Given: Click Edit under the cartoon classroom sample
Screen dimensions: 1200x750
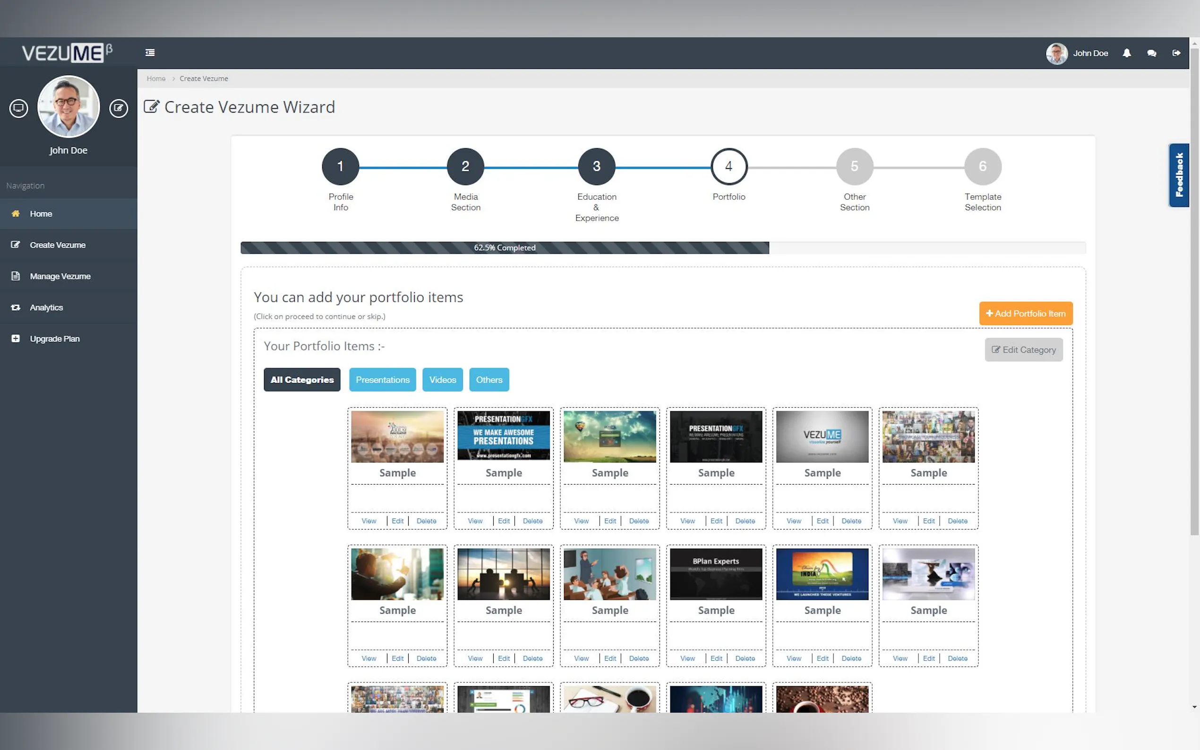Looking at the screenshot, I should tap(610, 658).
